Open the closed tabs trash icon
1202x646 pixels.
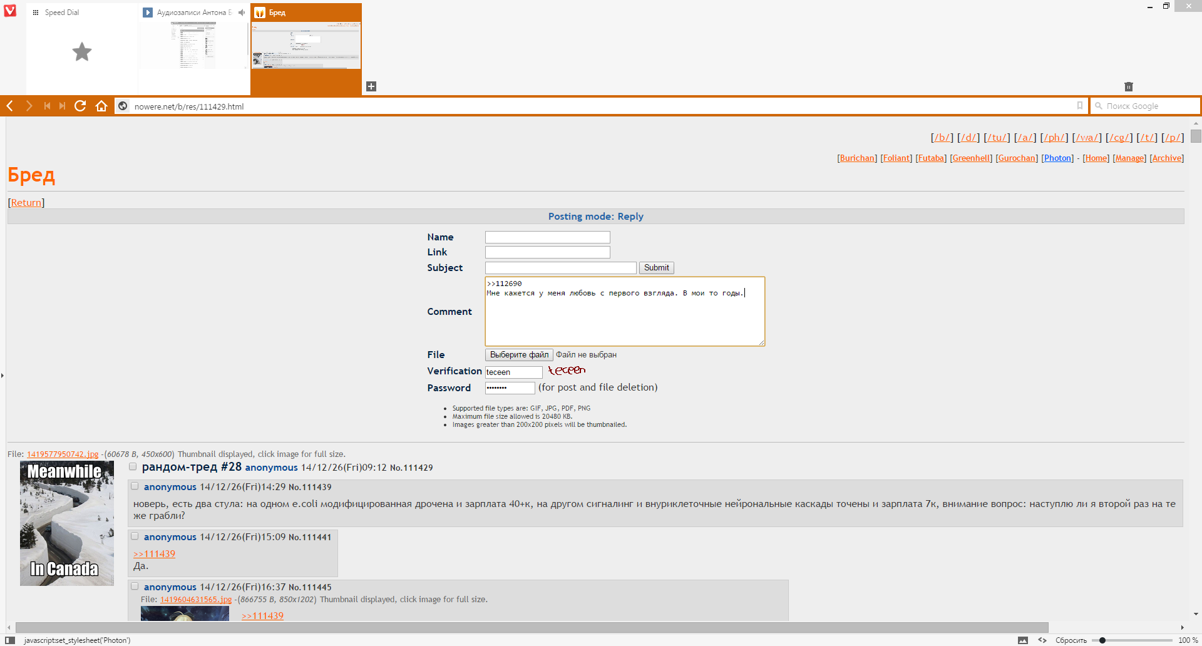click(x=1129, y=86)
